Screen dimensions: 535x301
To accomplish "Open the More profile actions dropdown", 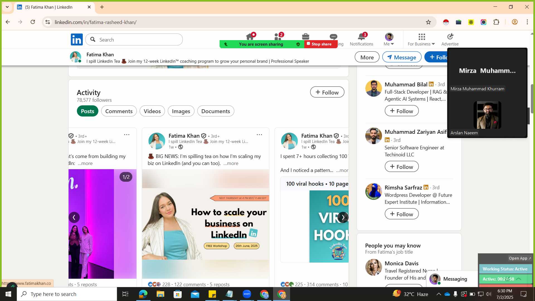I will coord(367,57).
